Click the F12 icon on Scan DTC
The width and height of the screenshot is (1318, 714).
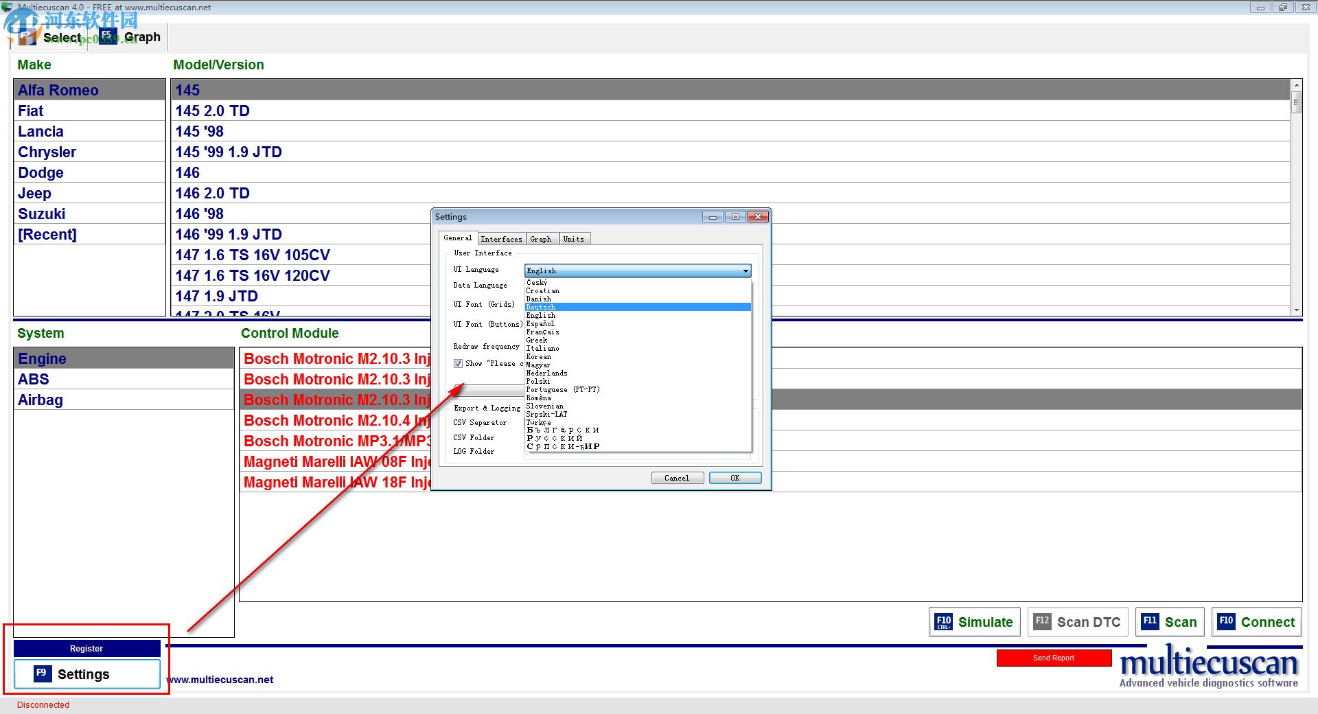point(1042,621)
